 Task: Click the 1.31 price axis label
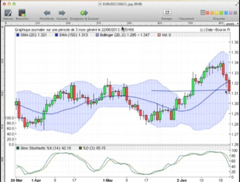(x=235, y=93)
